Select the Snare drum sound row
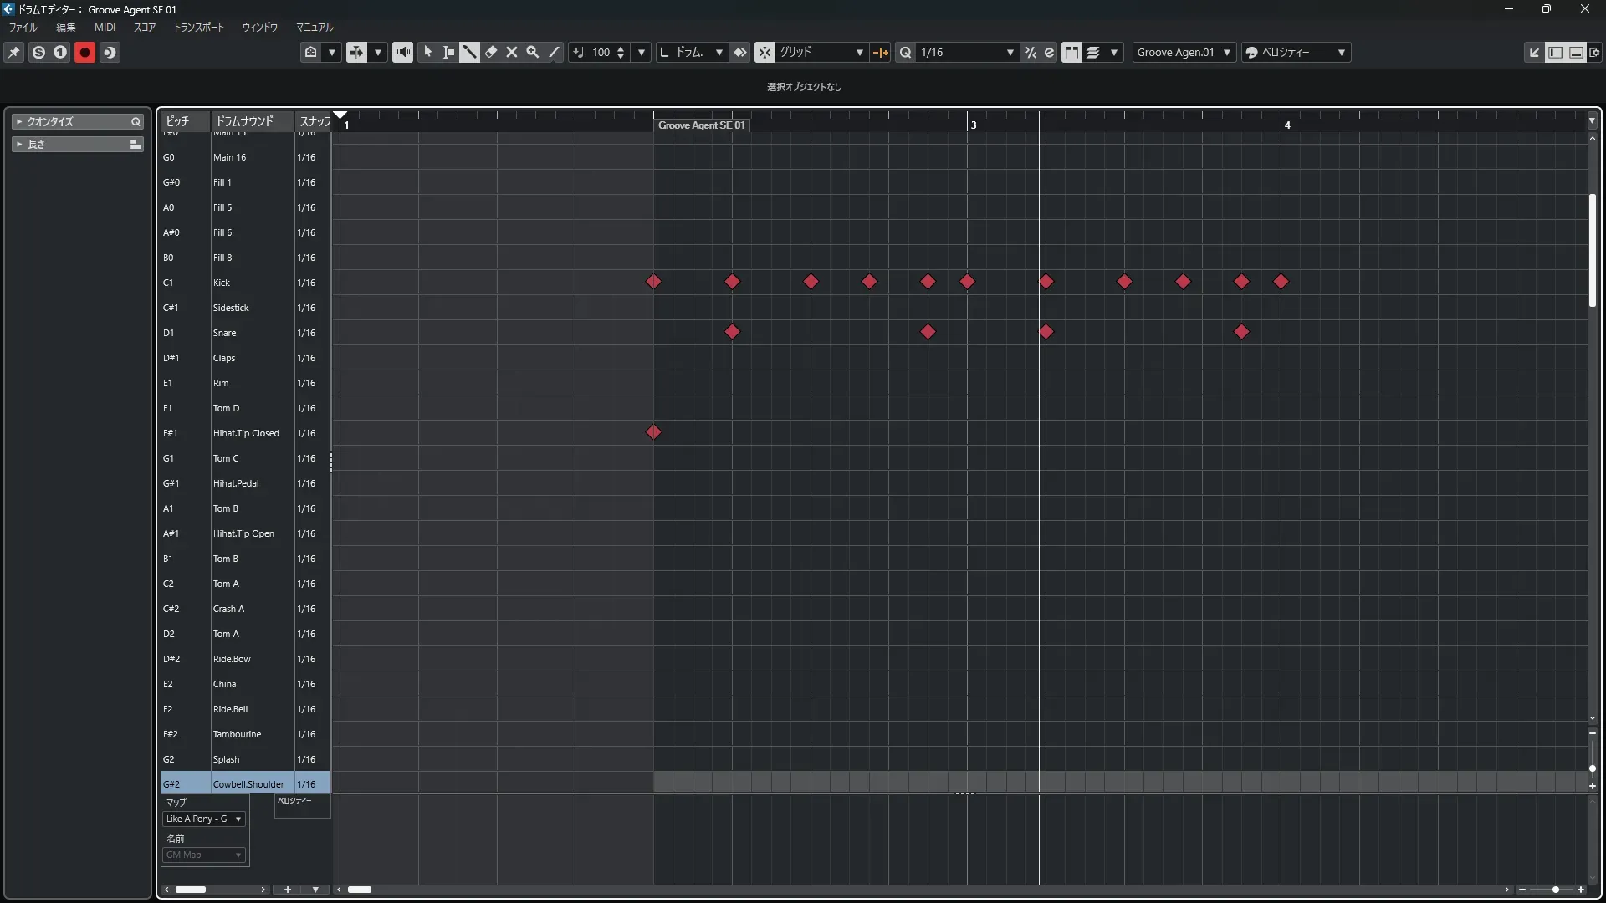1606x903 pixels. click(x=224, y=333)
